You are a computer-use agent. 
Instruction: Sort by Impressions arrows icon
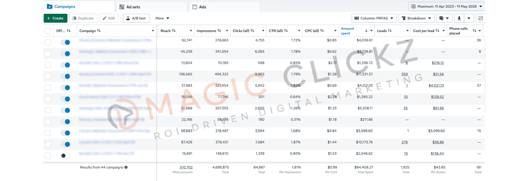coord(219,31)
